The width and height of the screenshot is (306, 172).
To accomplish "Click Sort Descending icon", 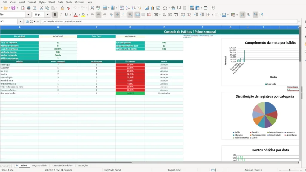I will point(134,8).
